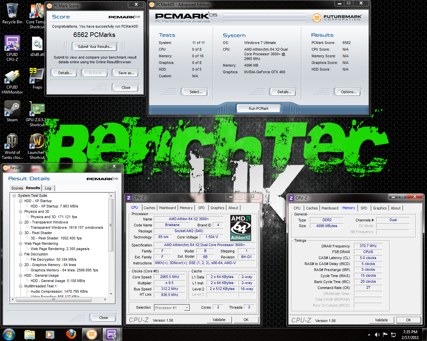Click Validate in CPU-Z CPU window
427x341 pixels.
(x=219, y=320)
